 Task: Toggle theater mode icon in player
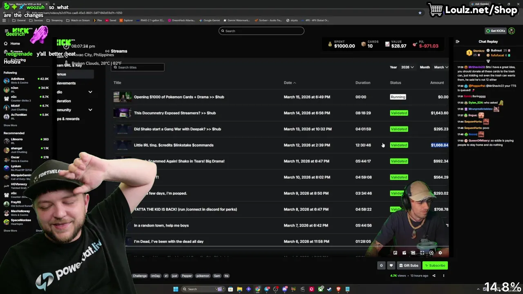tap(413, 253)
